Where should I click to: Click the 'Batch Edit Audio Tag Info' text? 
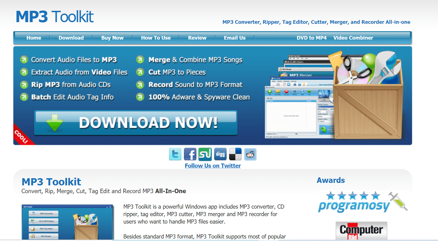tap(72, 97)
